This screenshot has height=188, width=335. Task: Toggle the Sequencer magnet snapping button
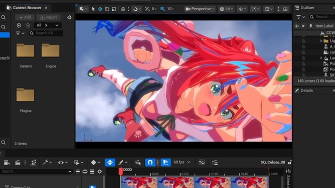pos(150,162)
